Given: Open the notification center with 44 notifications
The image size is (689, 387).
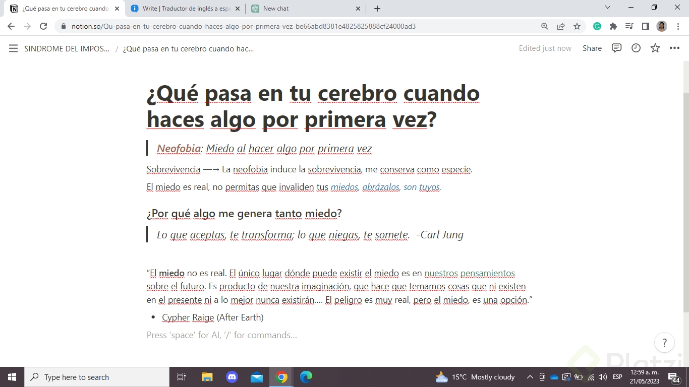Looking at the screenshot, I should coord(674,377).
